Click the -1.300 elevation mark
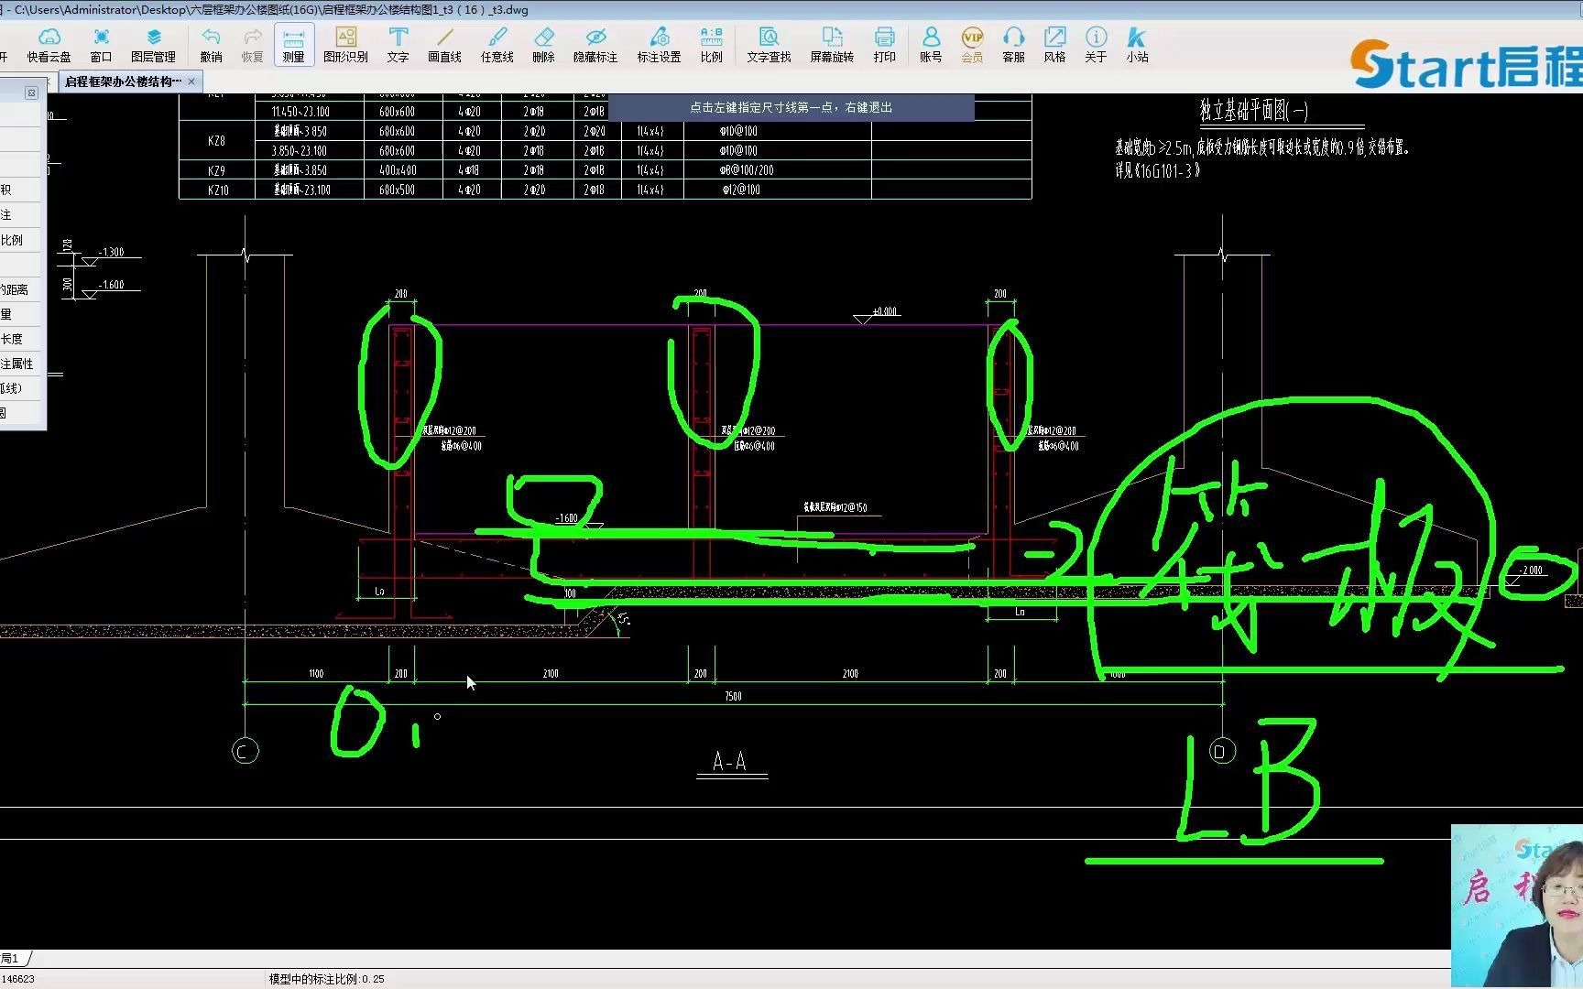 point(111,252)
